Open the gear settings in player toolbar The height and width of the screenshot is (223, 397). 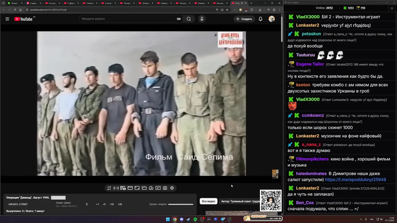click(172, 188)
